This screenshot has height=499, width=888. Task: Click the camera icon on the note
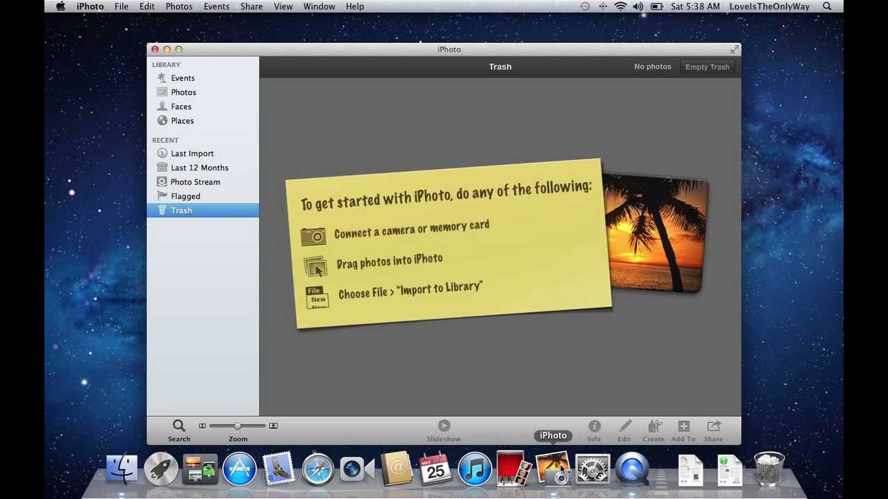click(314, 236)
